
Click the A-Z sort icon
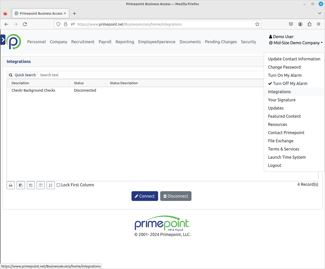click(x=51, y=185)
